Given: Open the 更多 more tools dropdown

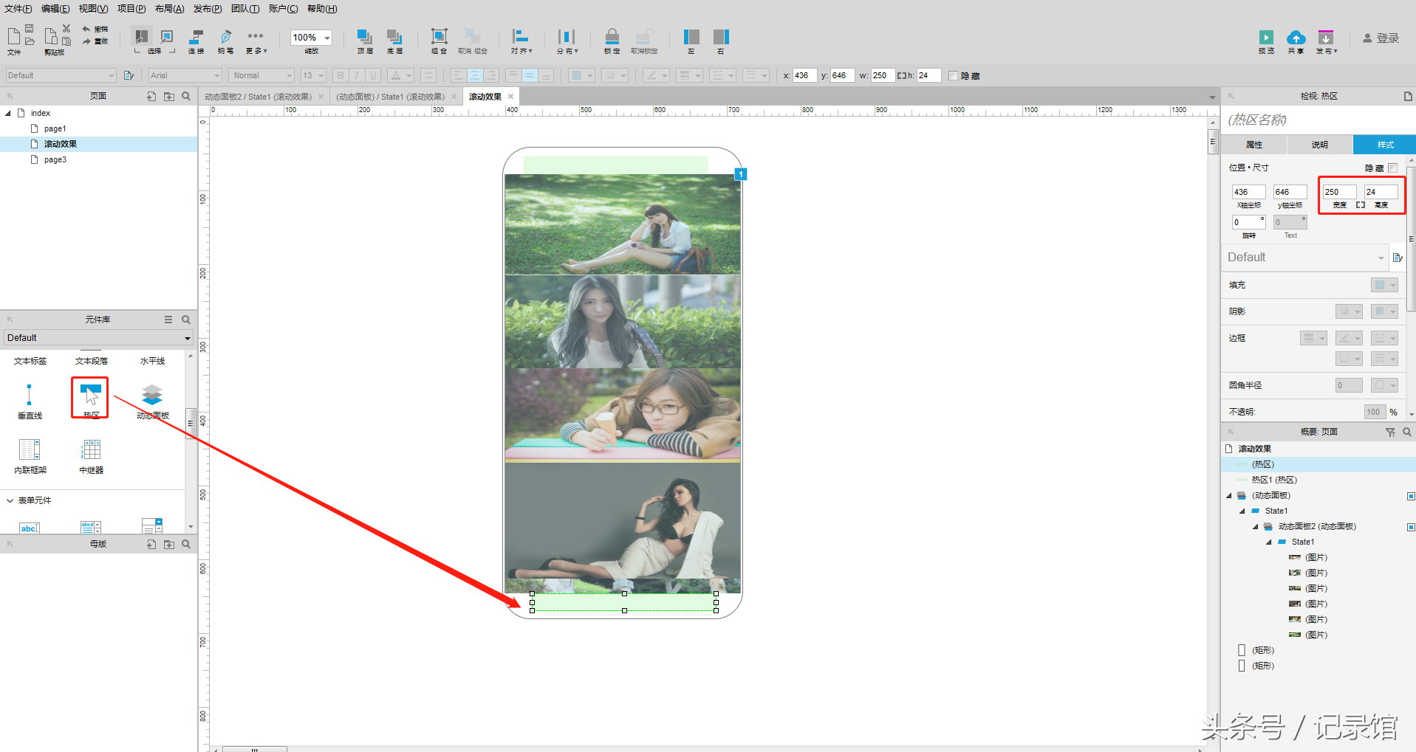Looking at the screenshot, I should click(256, 41).
